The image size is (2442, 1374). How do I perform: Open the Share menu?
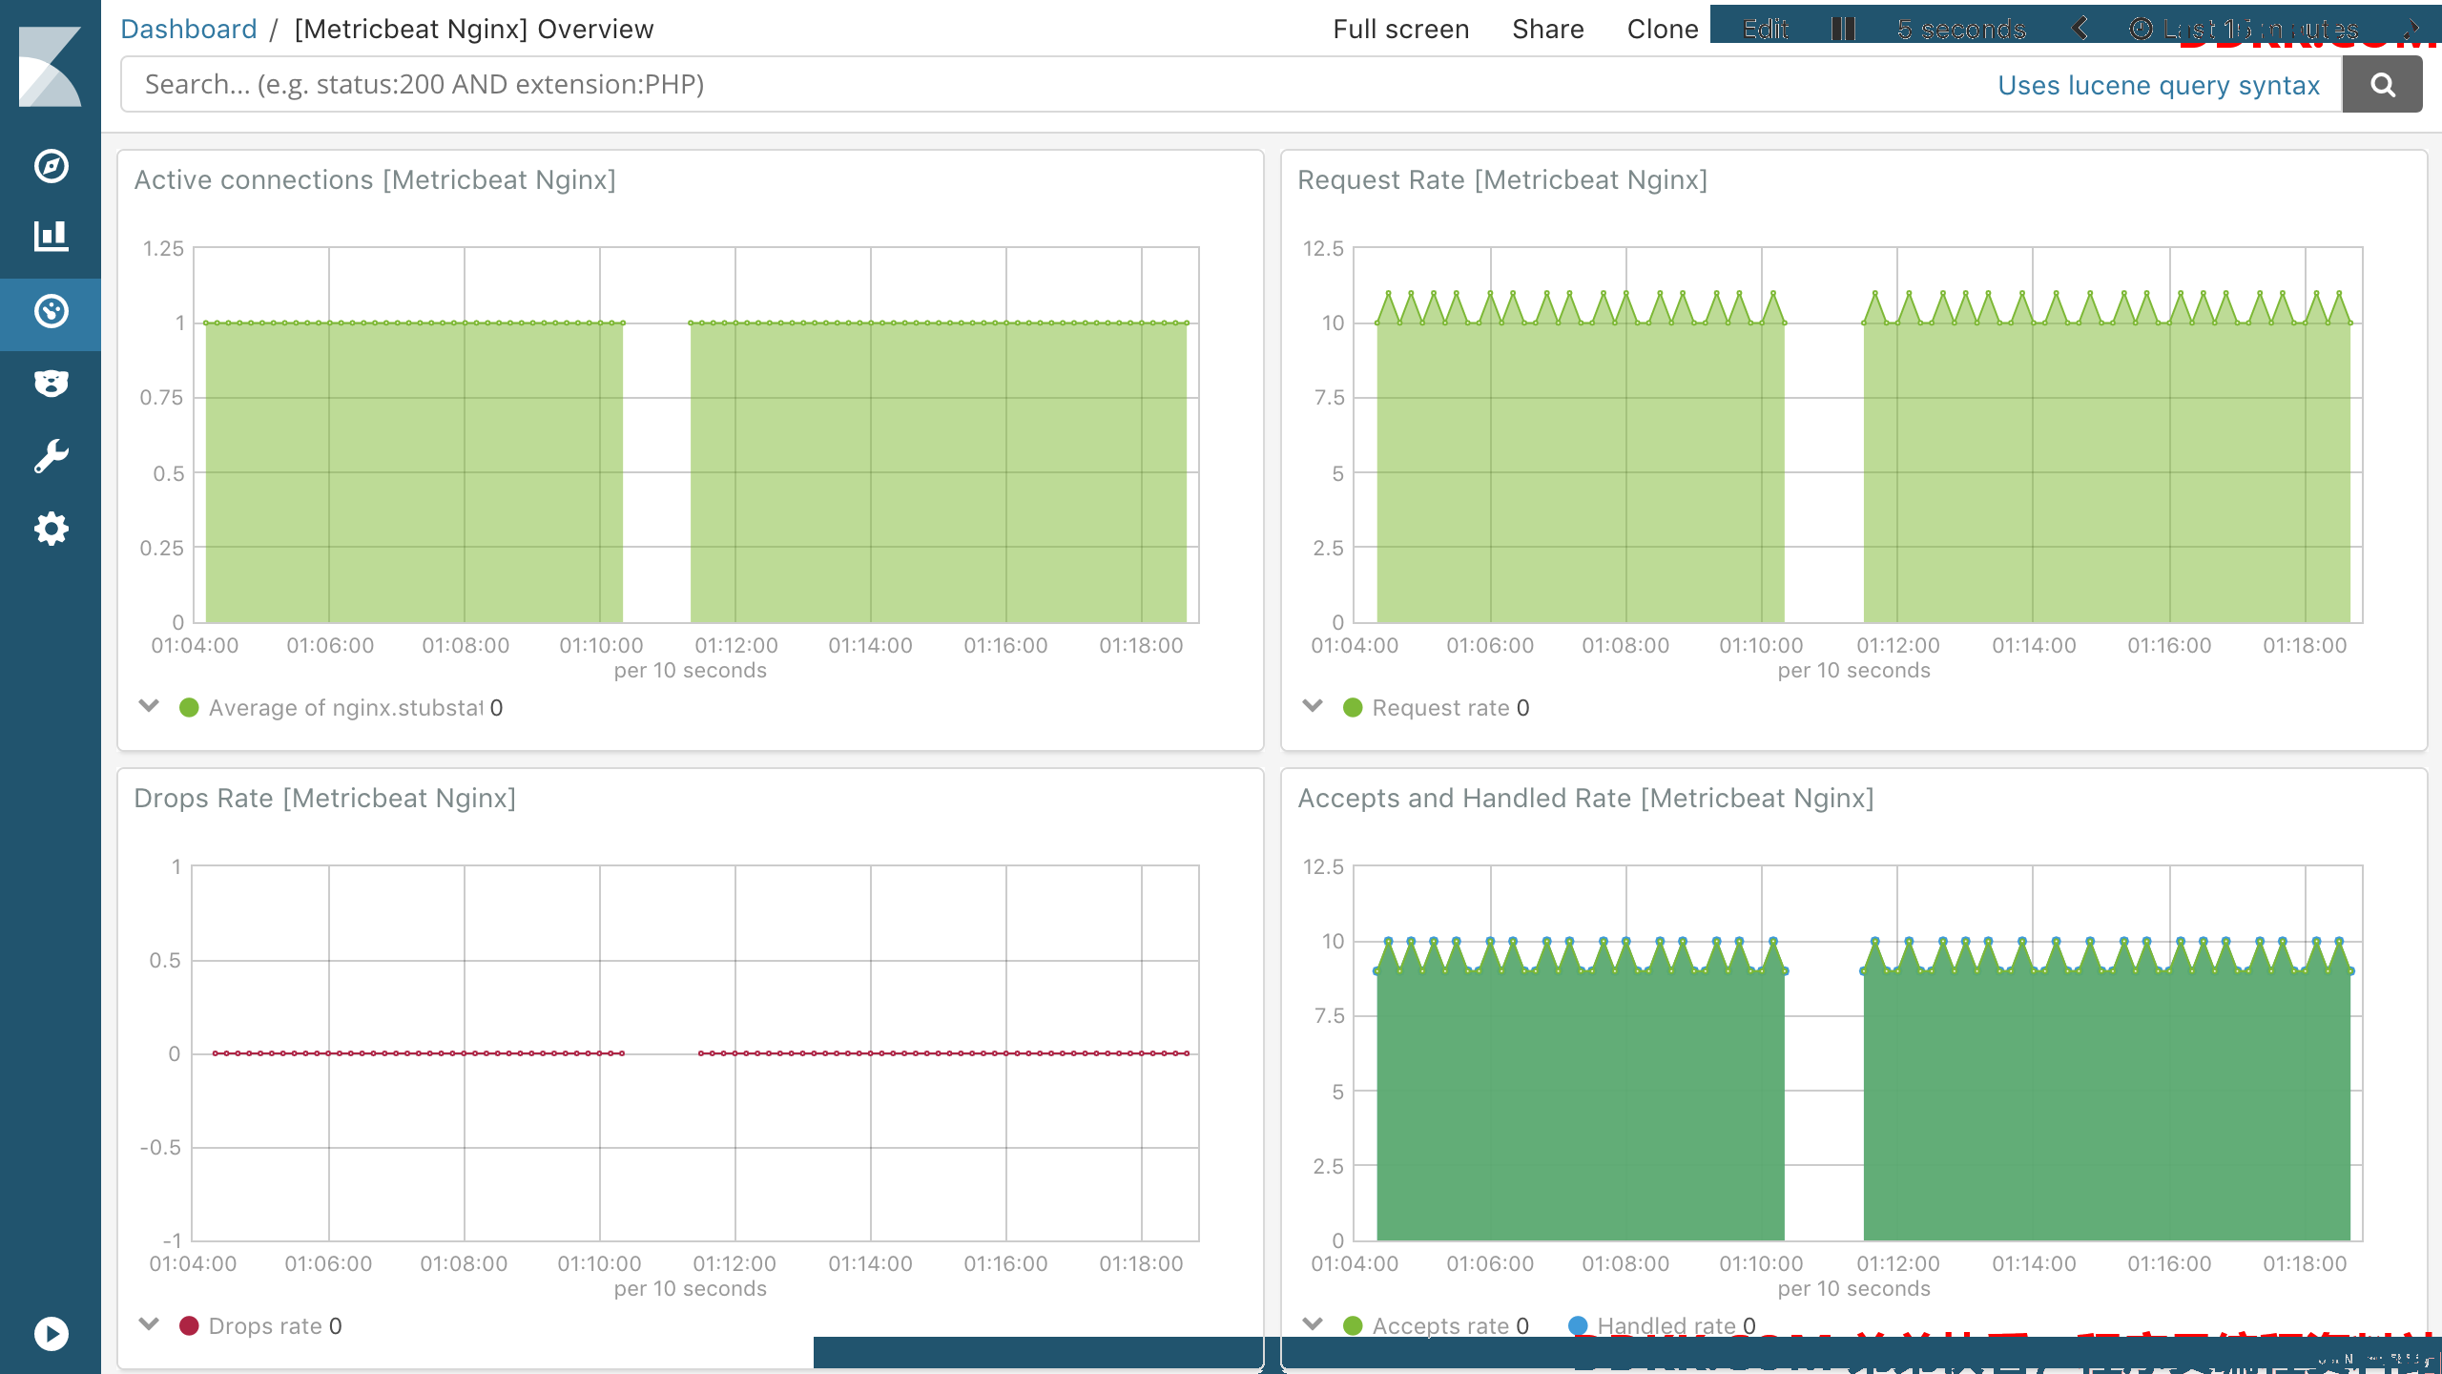(1548, 30)
